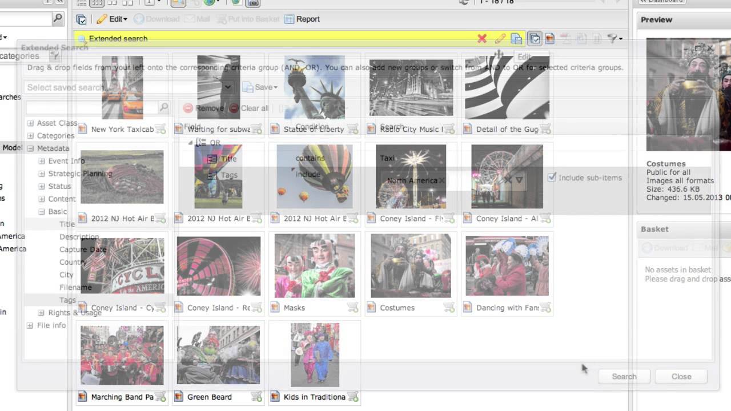The width and height of the screenshot is (731, 411).
Task: Open the Edit dropdown menu
Action: coord(112,19)
